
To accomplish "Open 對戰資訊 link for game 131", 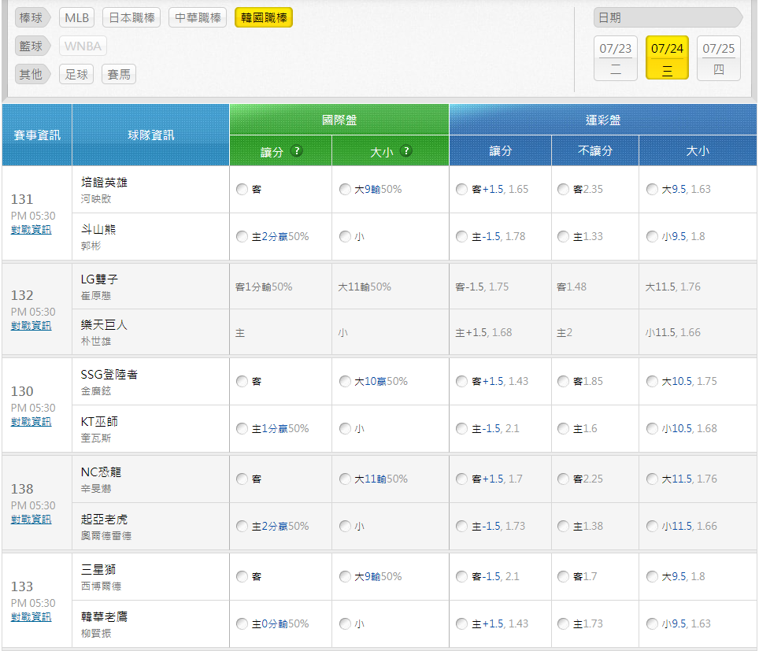I will coord(31,229).
